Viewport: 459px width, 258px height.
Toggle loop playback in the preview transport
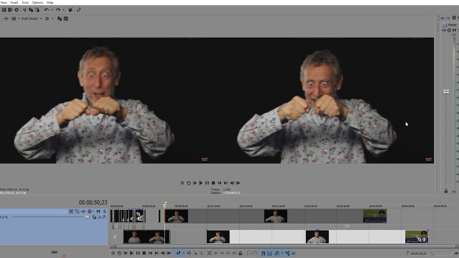pos(189,183)
